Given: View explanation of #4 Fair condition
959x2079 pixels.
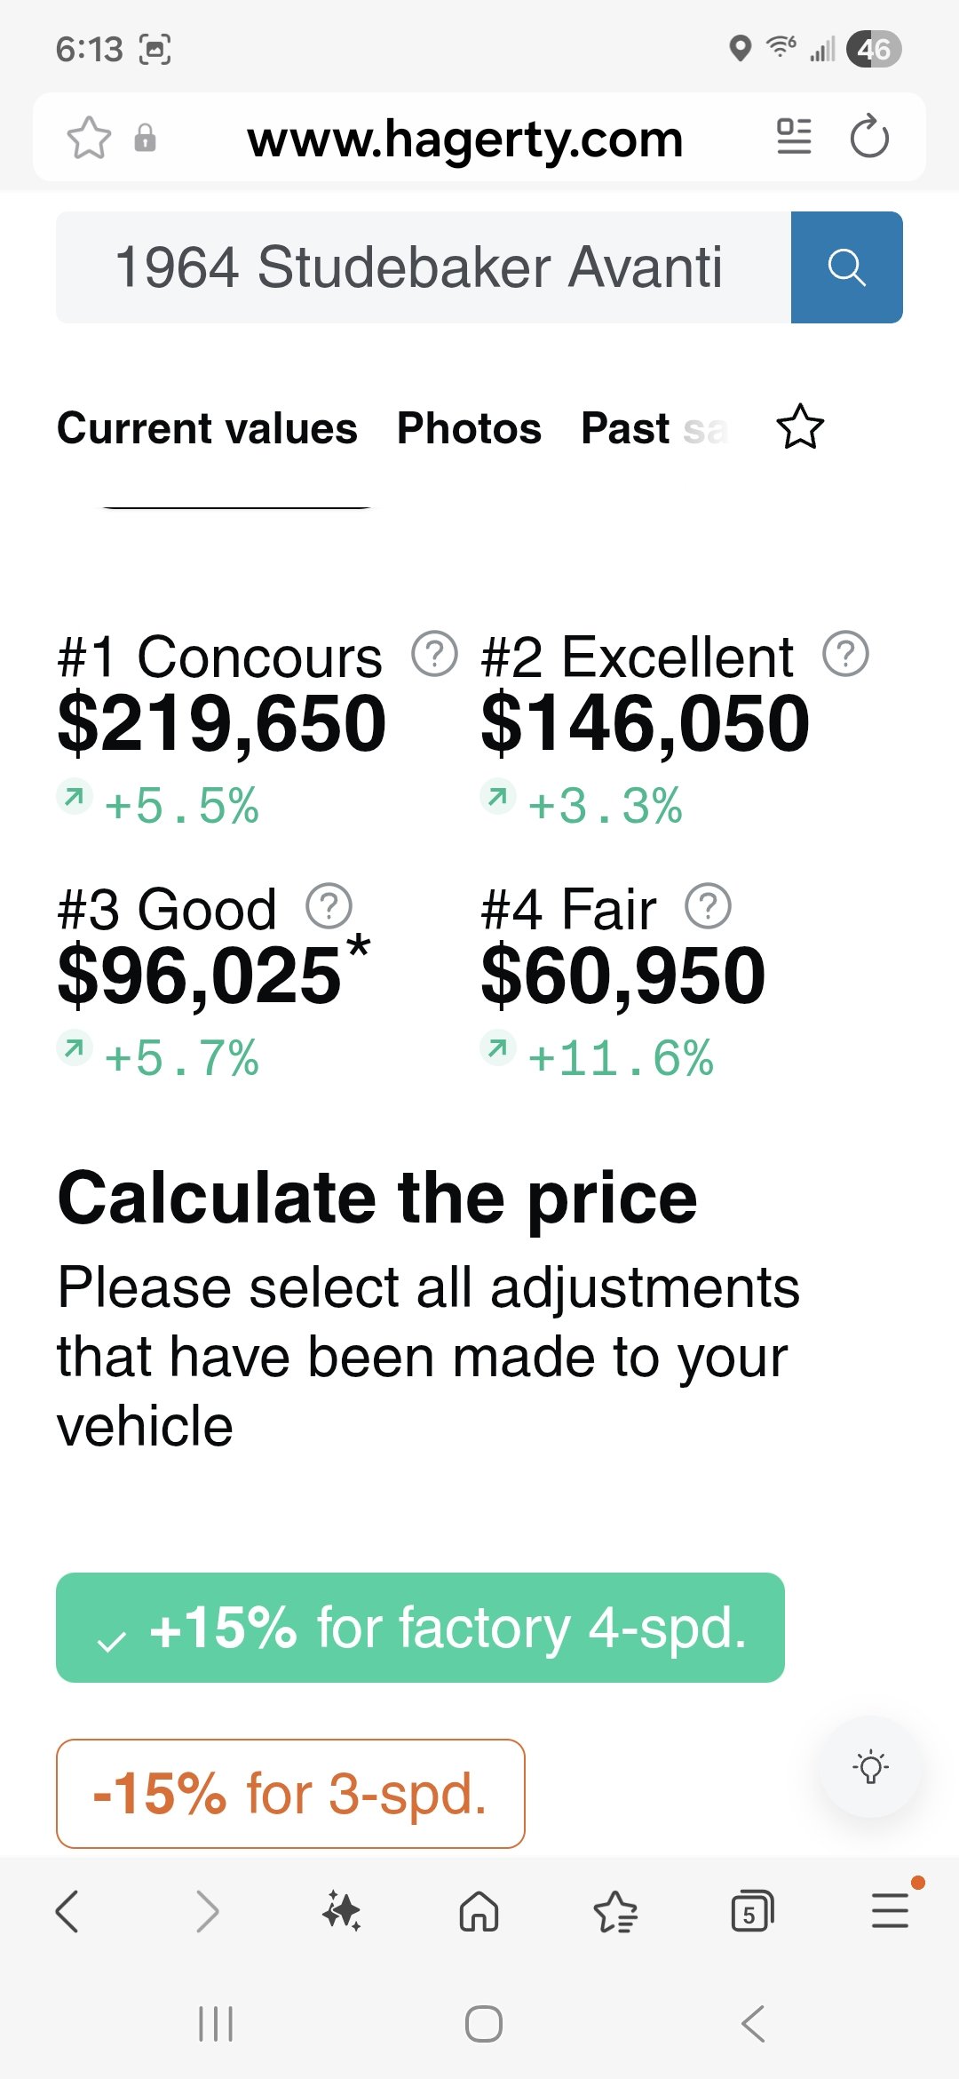Looking at the screenshot, I should [708, 906].
